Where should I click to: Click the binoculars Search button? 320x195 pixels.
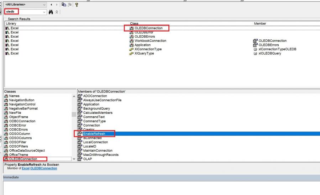pyautogui.click(x=51, y=12)
